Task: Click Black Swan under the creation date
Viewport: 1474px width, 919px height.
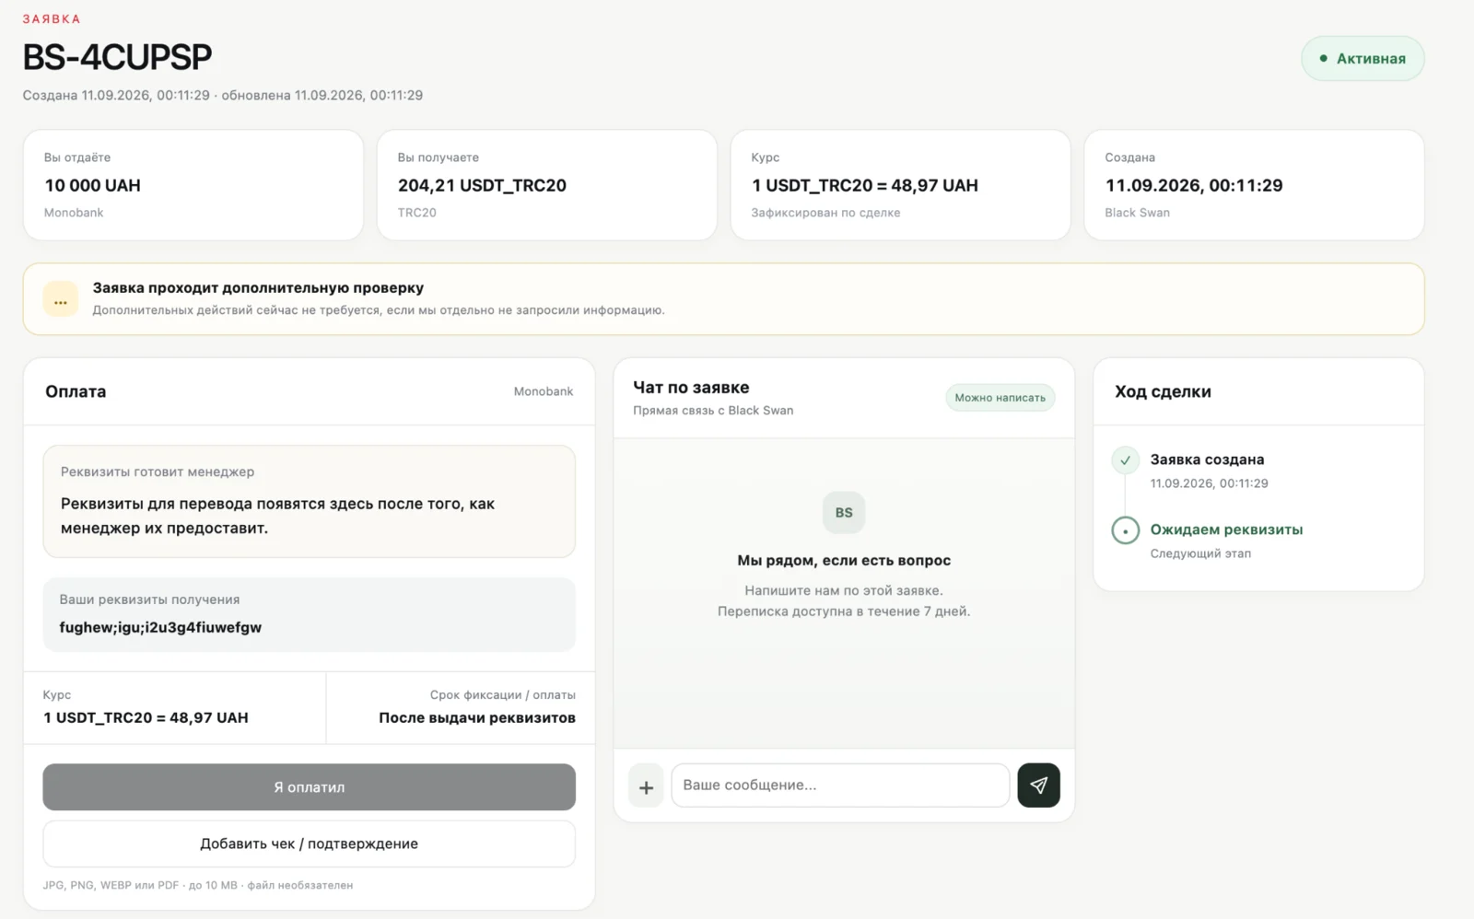Action: click(x=1137, y=213)
